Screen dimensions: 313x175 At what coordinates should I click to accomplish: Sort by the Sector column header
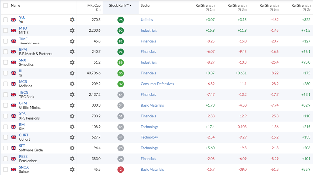(x=146, y=6)
